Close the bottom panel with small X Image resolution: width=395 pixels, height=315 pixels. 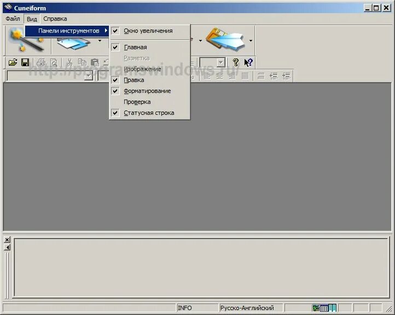tap(7, 240)
